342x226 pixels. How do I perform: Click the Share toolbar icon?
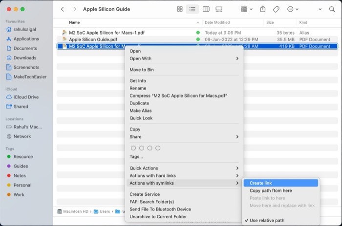tap(263, 9)
